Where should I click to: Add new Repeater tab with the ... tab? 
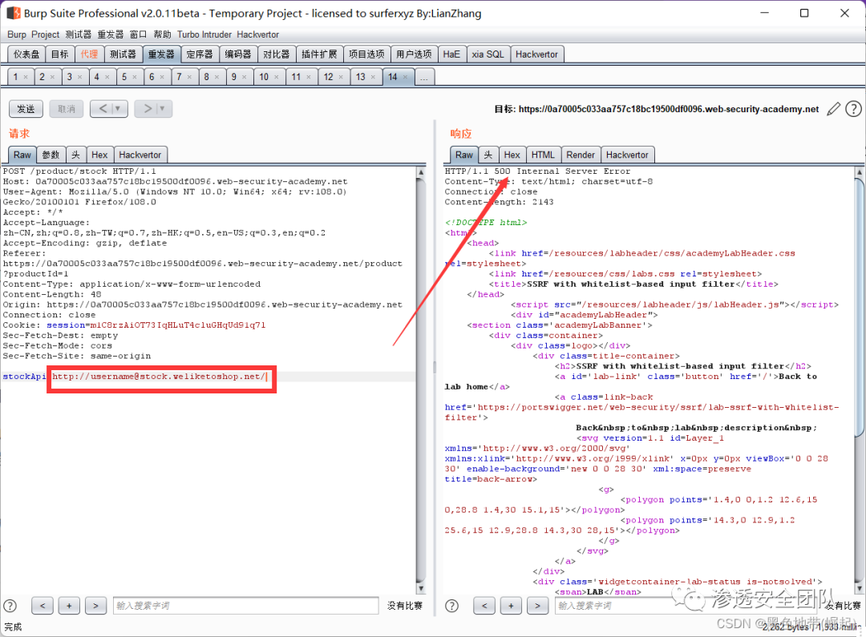424,77
